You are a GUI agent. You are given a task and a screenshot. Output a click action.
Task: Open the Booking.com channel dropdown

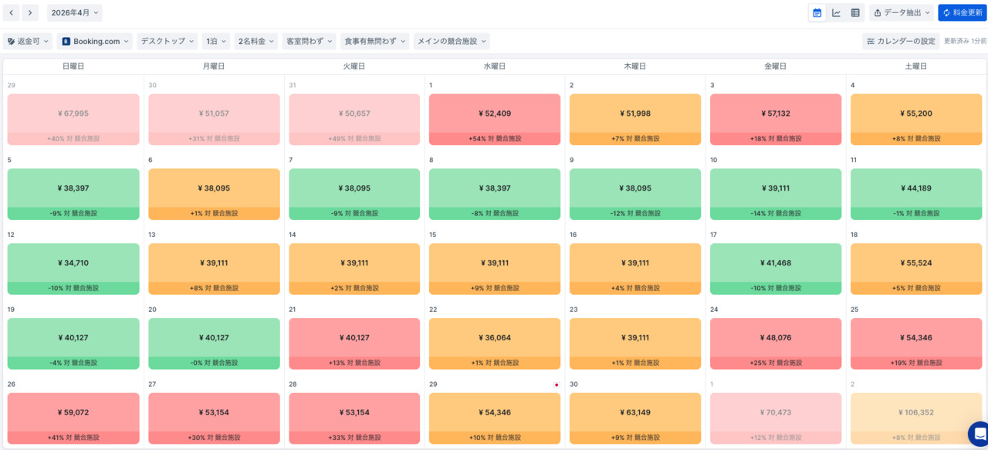(x=96, y=42)
